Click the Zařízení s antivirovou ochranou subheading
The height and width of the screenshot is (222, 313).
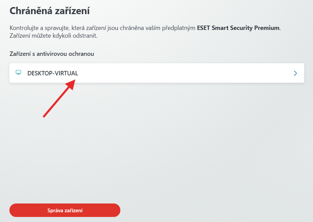(52, 54)
